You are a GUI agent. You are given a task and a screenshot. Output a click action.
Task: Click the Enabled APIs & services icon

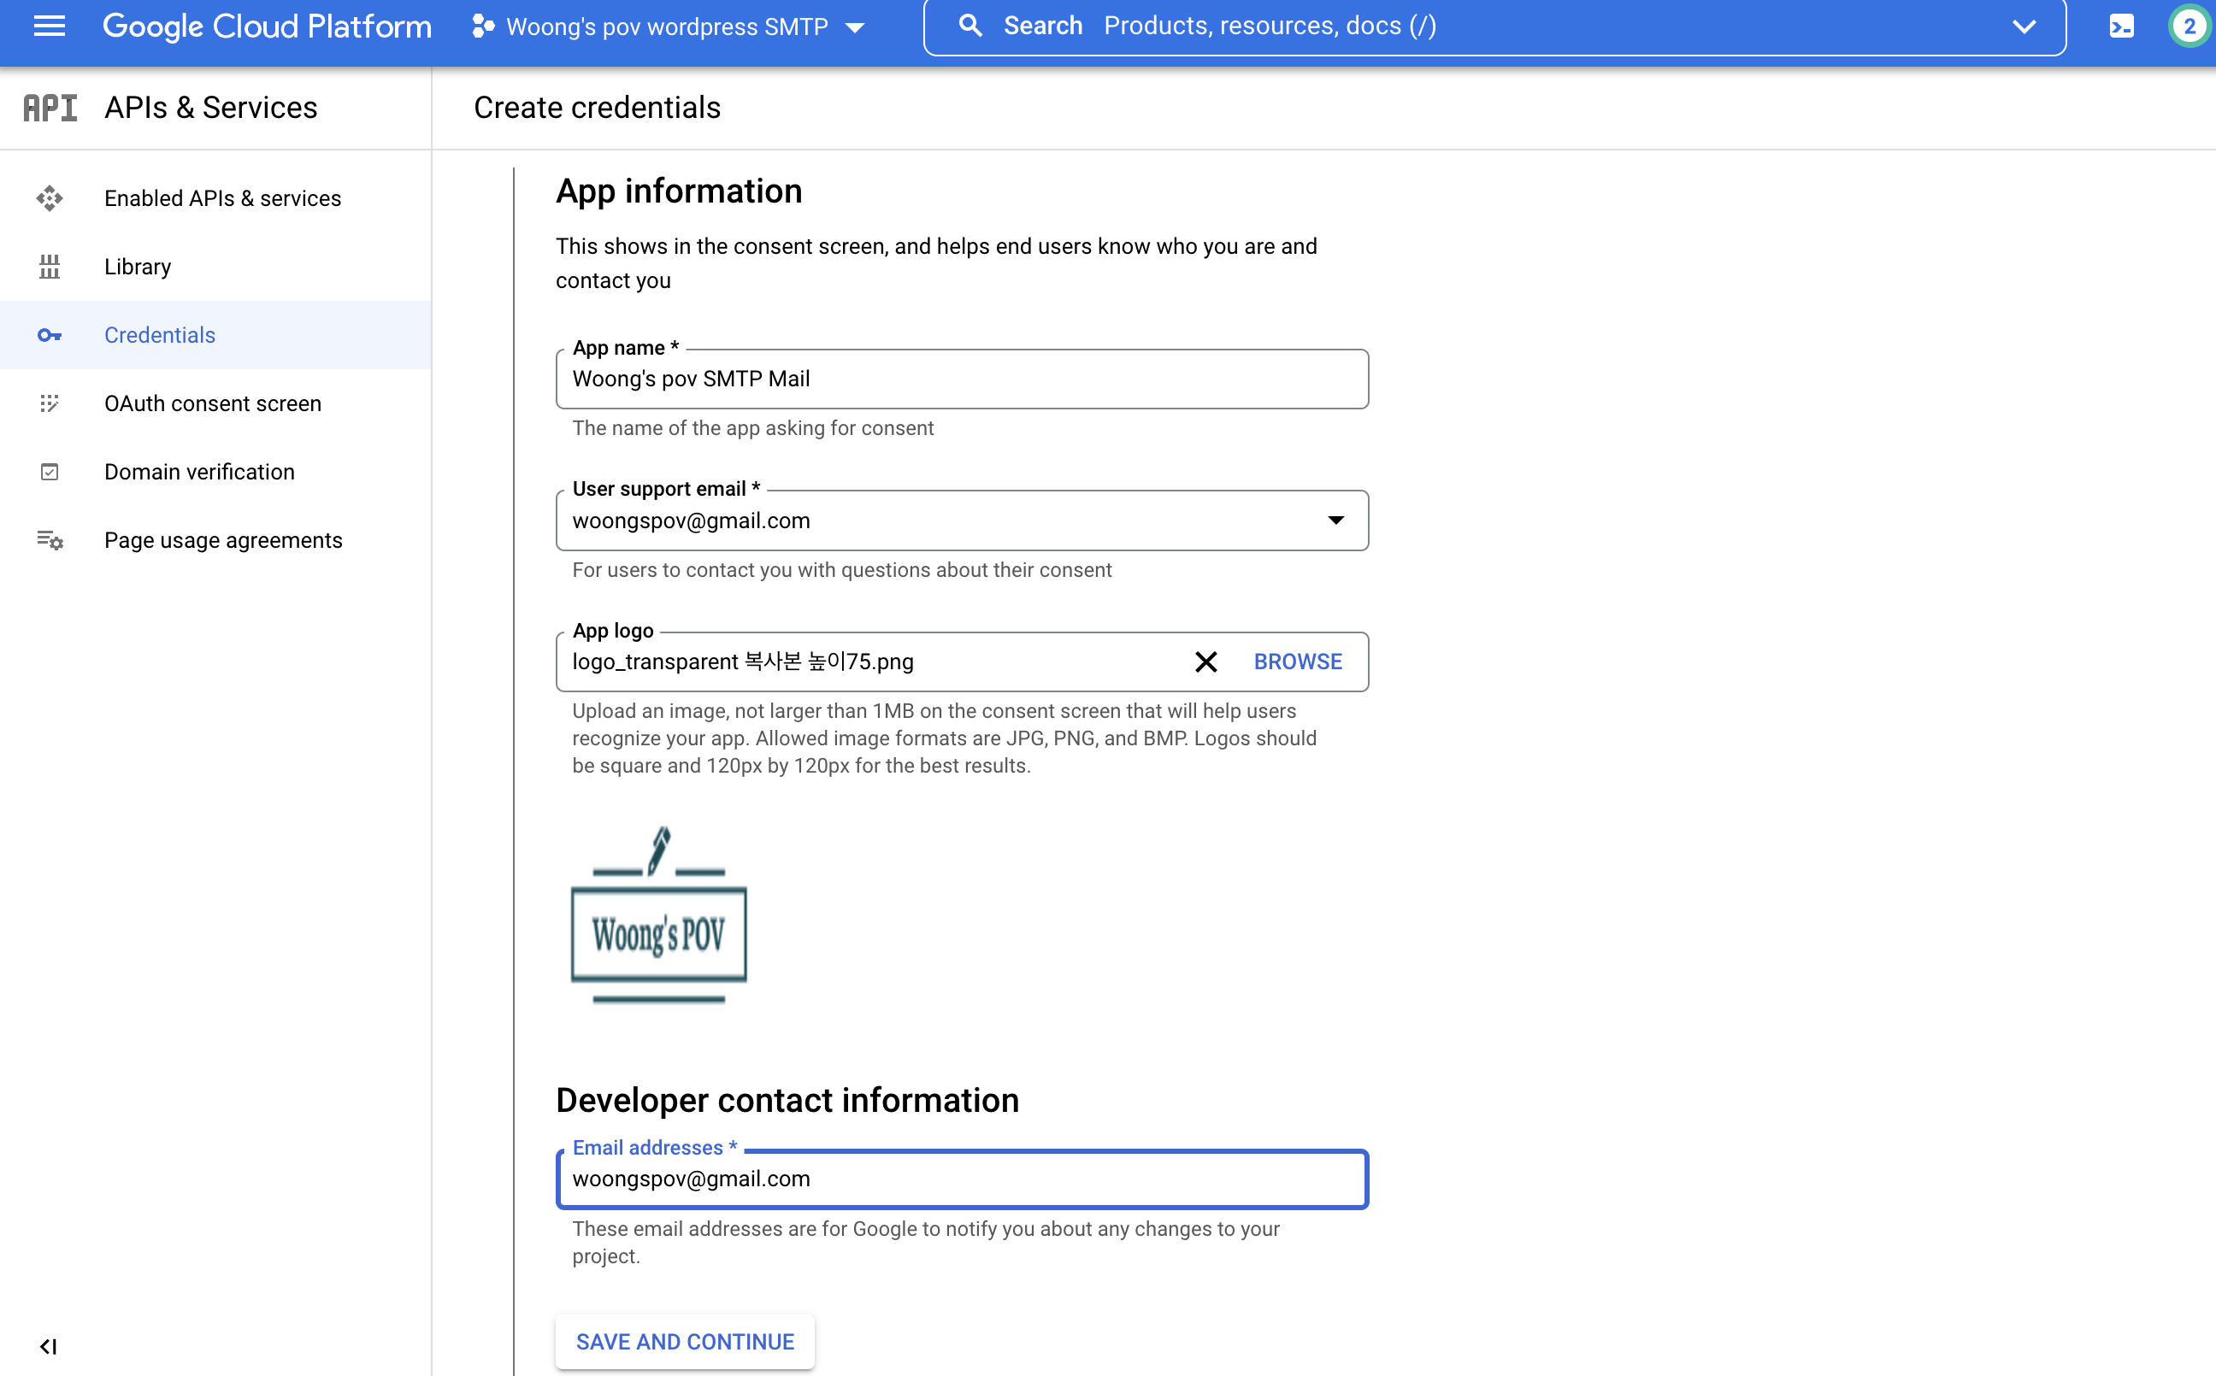pyautogui.click(x=49, y=198)
